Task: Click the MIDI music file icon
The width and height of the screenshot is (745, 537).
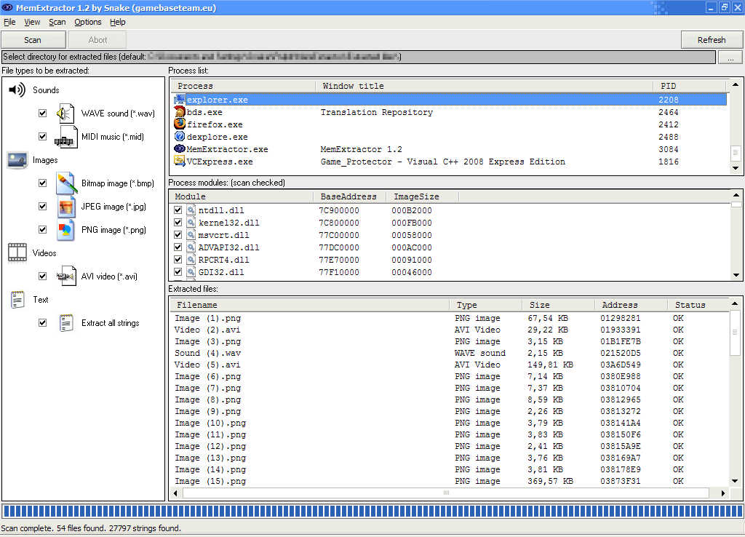Action: [x=66, y=137]
